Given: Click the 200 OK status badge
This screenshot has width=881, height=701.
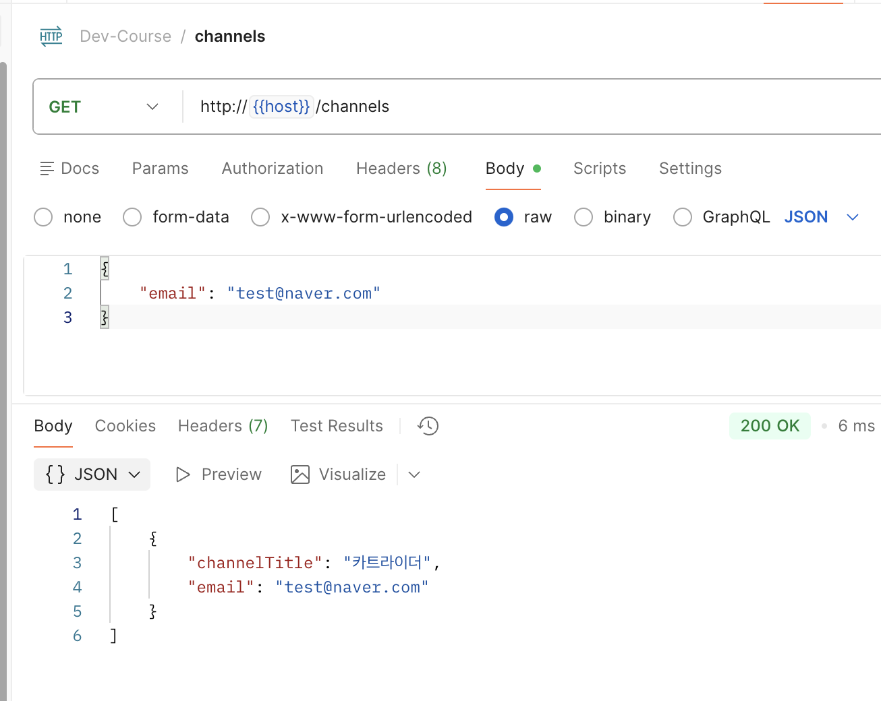Looking at the screenshot, I should (770, 426).
